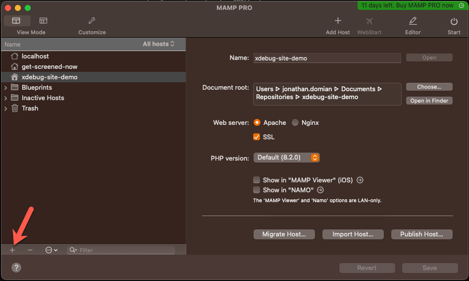Select the Nginx web server radio

tap(295, 122)
